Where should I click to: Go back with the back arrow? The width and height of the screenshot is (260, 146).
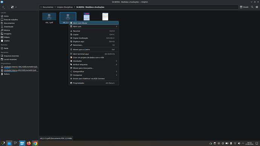3,7
